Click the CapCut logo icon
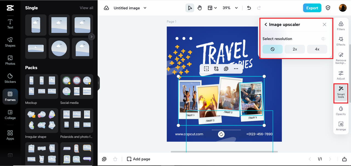The height and width of the screenshot is (166, 351). [10, 8]
